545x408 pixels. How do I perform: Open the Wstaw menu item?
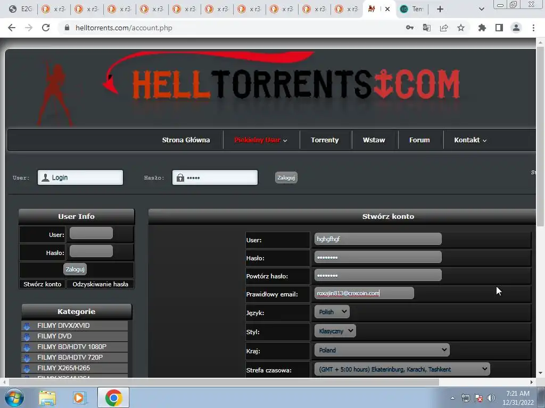click(x=374, y=140)
